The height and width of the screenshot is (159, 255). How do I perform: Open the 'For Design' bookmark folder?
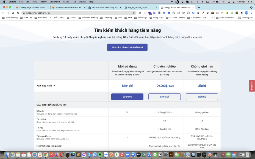(141, 18)
